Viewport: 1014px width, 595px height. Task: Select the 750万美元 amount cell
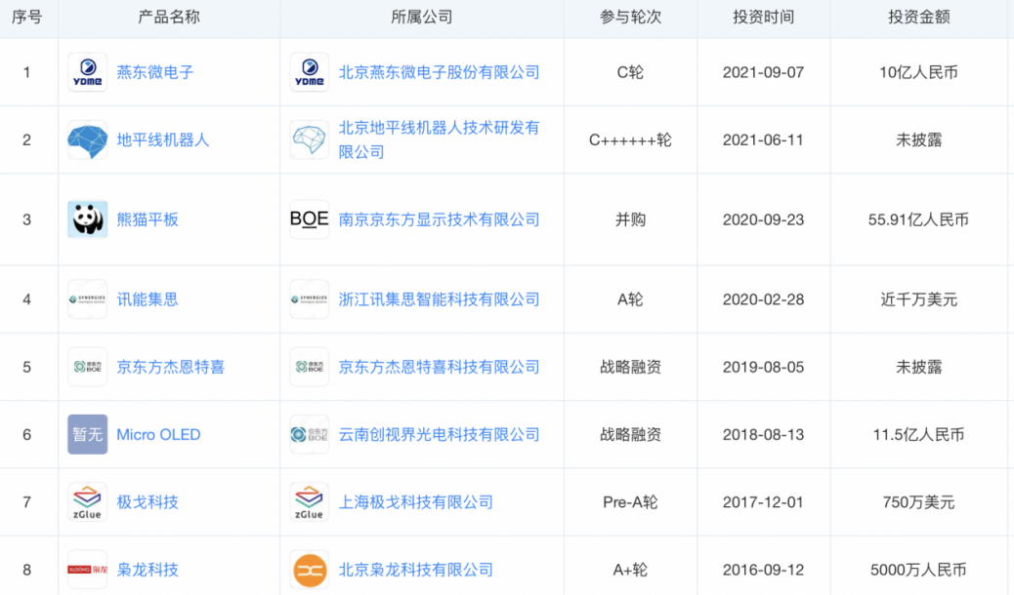click(x=919, y=502)
